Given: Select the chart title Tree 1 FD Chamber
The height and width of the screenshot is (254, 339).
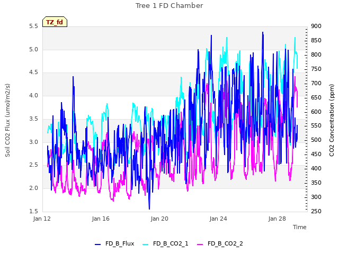Looking at the screenshot, I should click(169, 6).
